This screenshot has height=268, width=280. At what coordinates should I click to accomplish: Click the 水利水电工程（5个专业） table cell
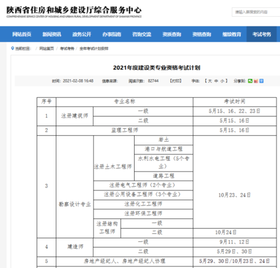pyautogui.click(x=164, y=162)
